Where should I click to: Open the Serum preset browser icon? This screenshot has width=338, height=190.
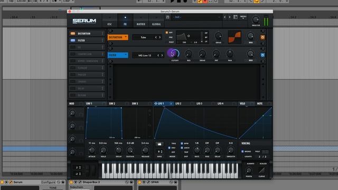coord(236,17)
